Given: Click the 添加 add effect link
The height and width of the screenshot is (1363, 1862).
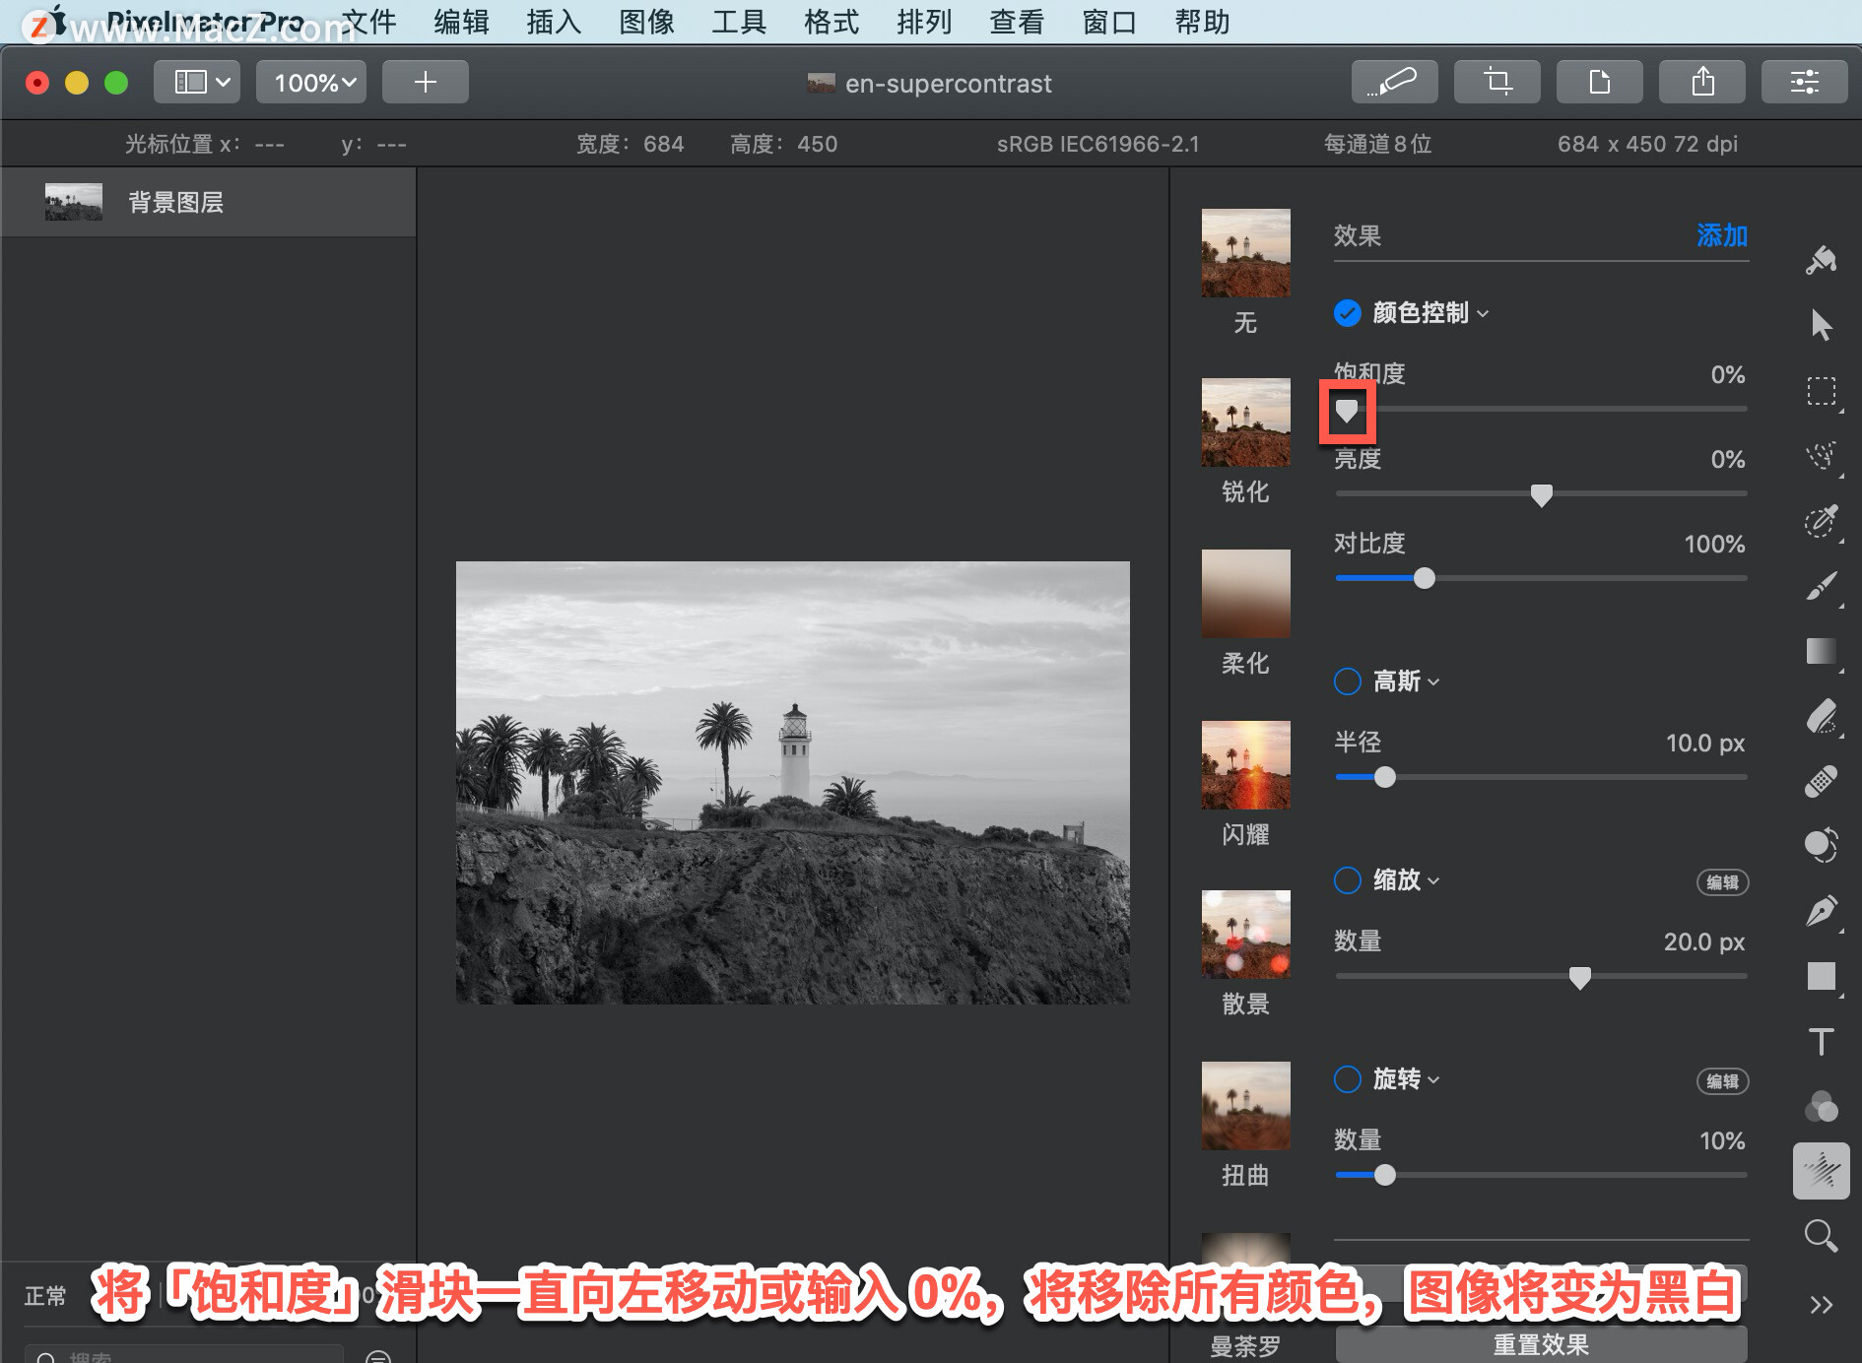Looking at the screenshot, I should pos(1721,235).
